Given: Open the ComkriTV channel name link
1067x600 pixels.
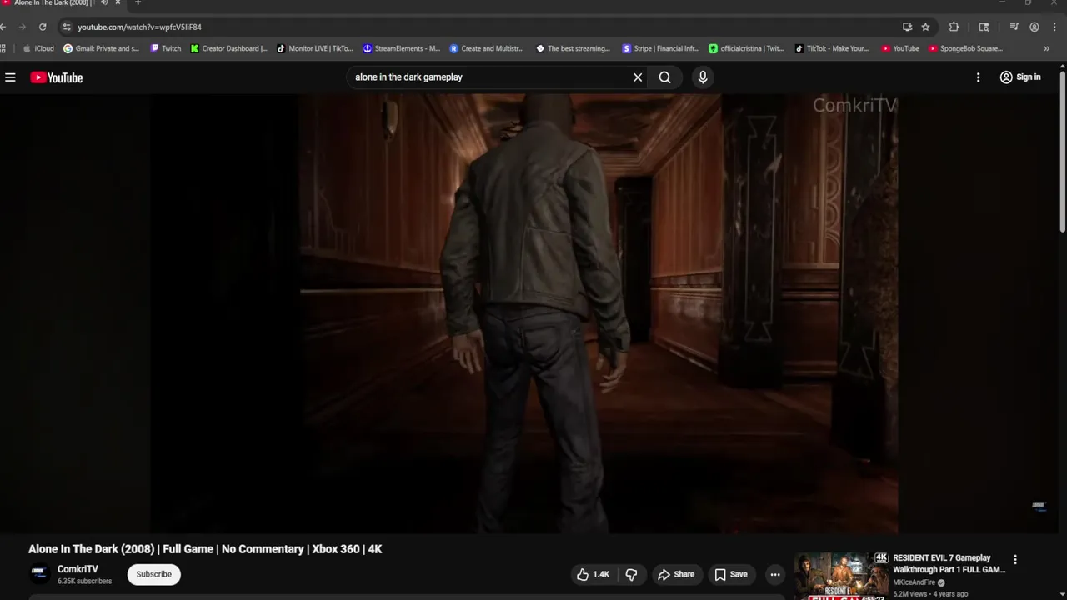Looking at the screenshot, I should [x=78, y=569].
